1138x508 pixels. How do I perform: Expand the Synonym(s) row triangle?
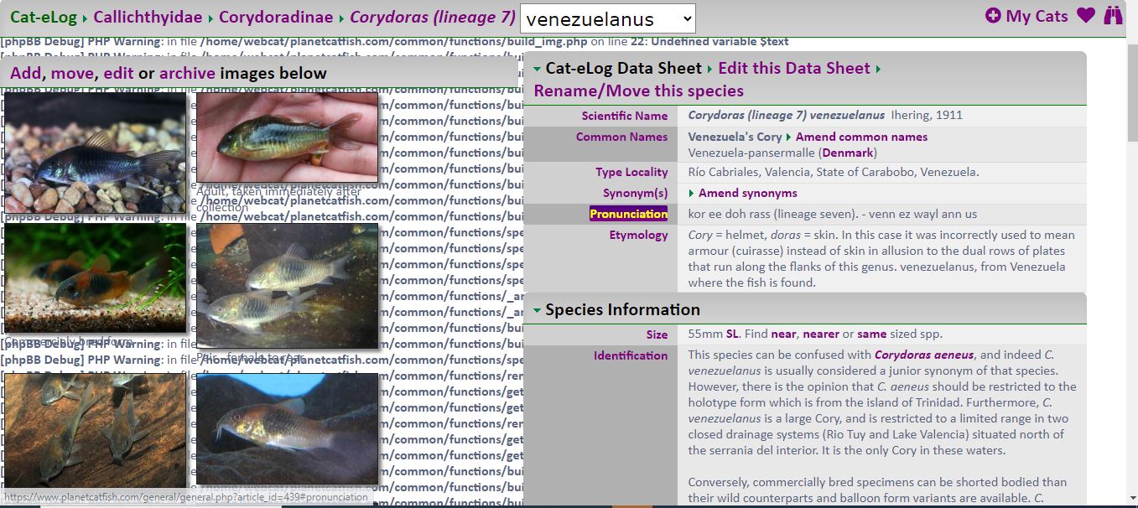[x=692, y=194]
